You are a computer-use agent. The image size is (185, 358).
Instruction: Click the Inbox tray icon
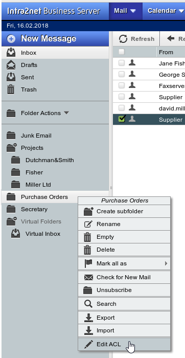click(11, 53)
